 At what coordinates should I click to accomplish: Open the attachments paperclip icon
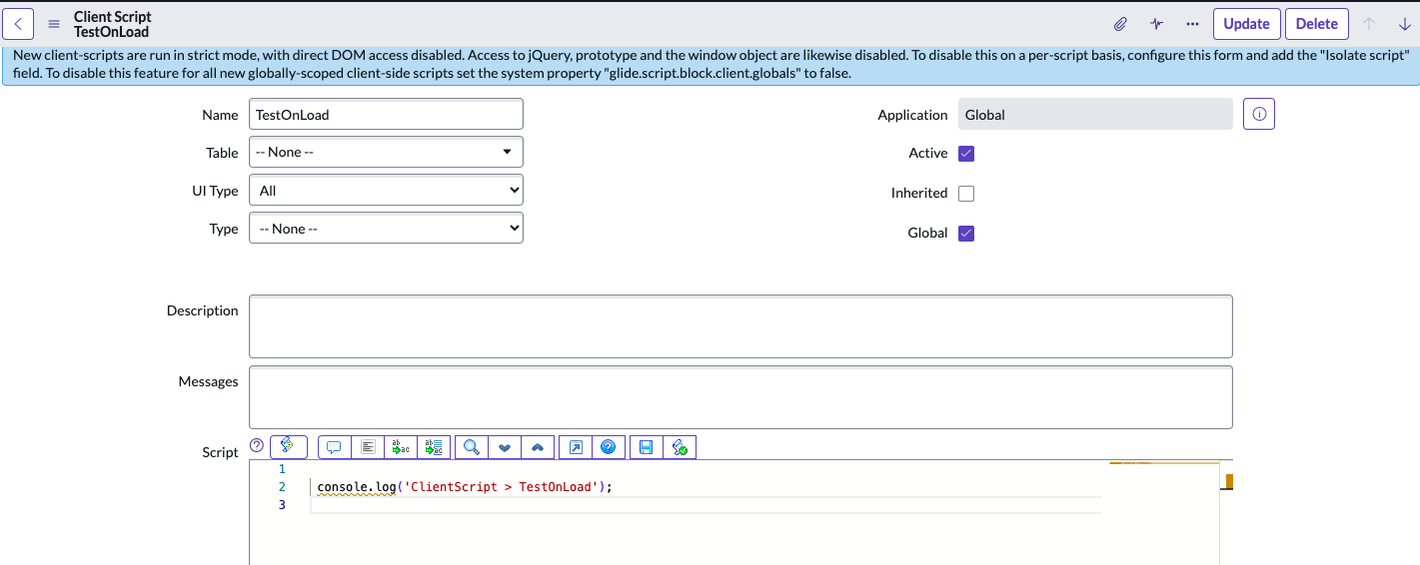point(1121,24)
